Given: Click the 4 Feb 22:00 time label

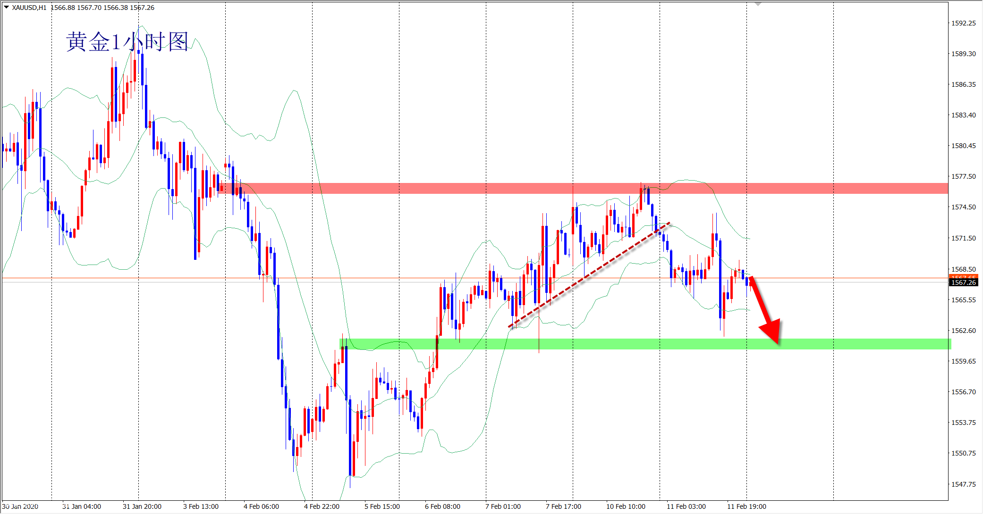Looking at the screenshot, I should click(322, 506).
